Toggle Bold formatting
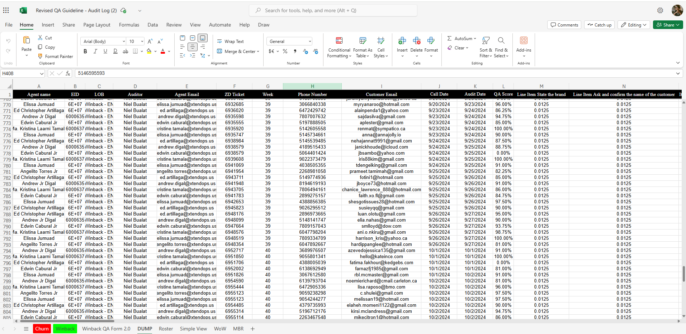The height and width of the screenshot is (334, 686). tap(85, 52)
